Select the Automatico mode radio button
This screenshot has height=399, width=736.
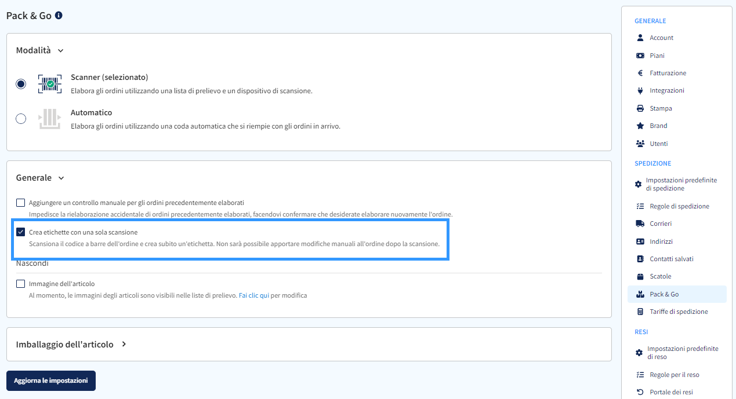point(21,119)
